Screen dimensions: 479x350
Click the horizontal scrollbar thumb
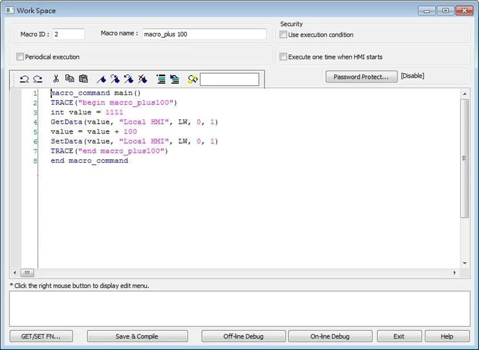27,273
